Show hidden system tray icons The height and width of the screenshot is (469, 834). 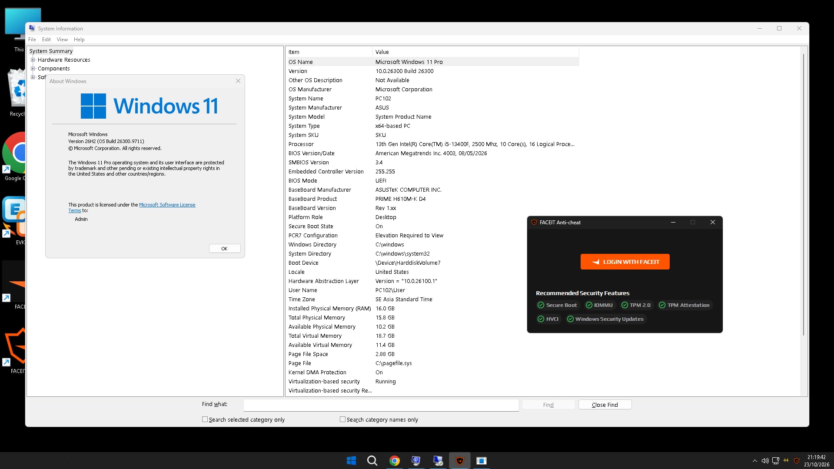pos(754,461)
